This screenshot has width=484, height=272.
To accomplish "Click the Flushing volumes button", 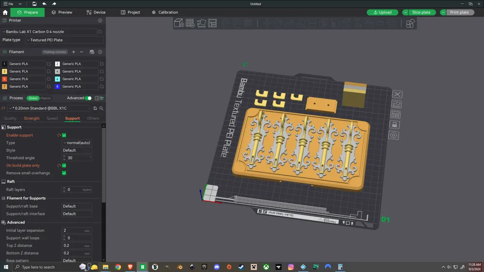I will tap(55, 52).
